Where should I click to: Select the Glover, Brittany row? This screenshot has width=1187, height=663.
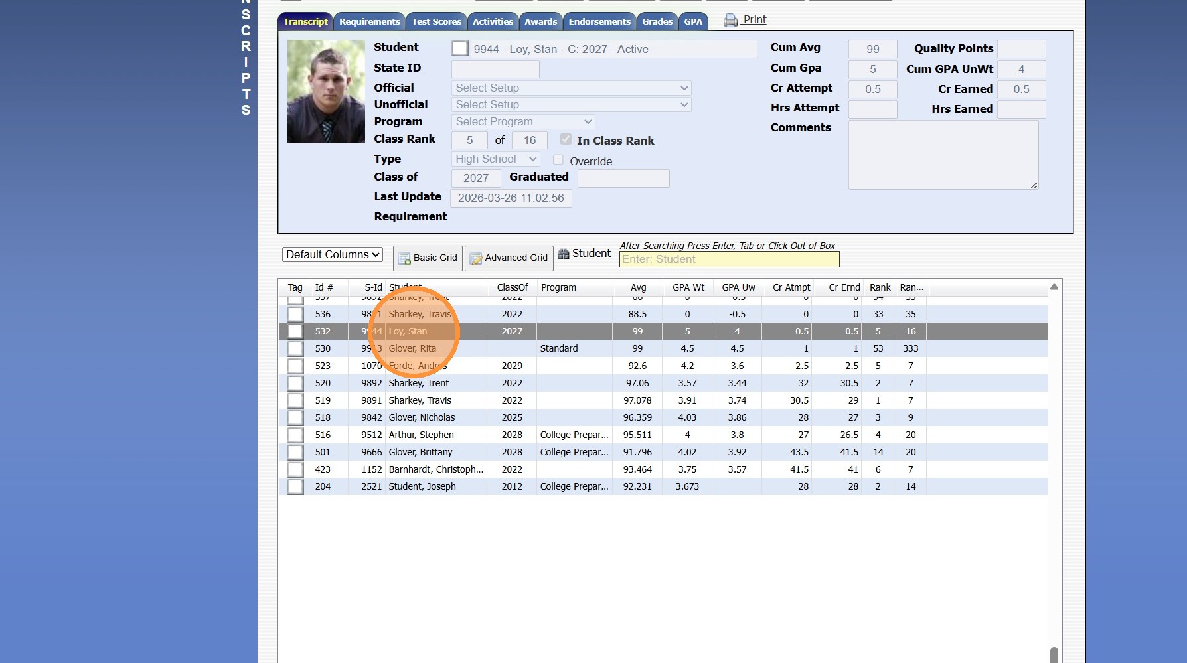(663, 452)
